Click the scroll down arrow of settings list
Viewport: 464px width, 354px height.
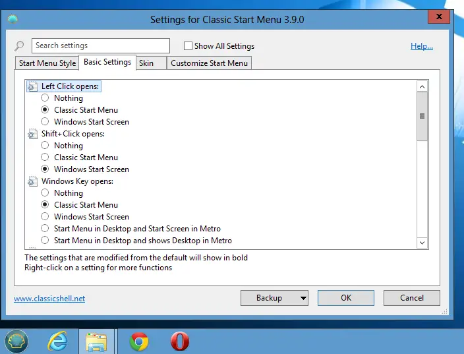point(422,243)
